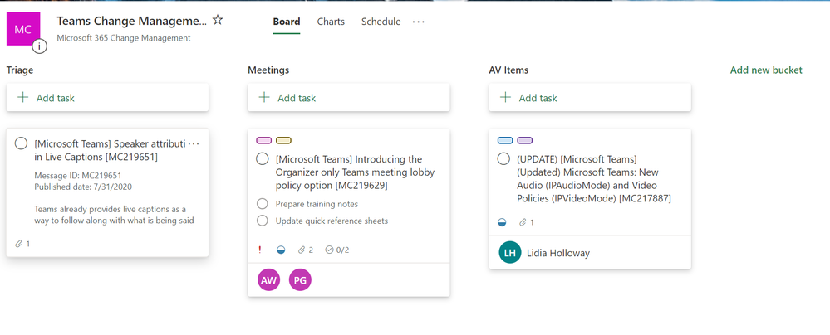Check off Update quick reference sheets
830x335 pixels.
262,221
